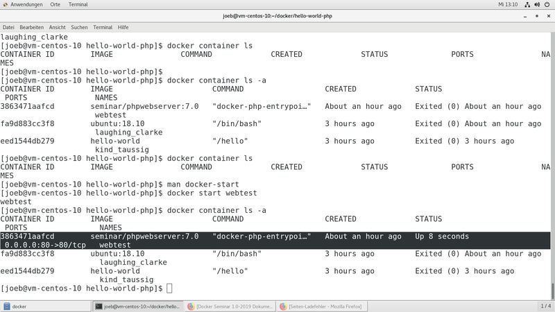The height and width of the screenshot is (312, 555).
Task: Open the Datei menu
Action: pos(8,27)
